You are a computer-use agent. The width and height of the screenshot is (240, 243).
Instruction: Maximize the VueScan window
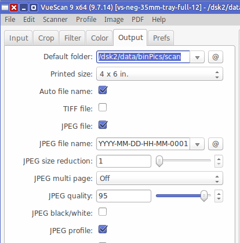34,8
